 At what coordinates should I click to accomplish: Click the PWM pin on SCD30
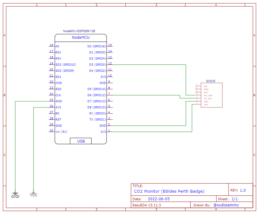(206, 89)
